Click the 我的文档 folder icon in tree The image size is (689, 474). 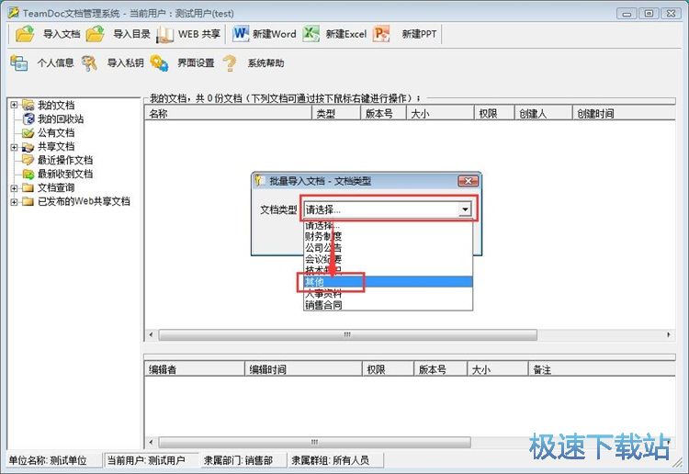point(28,105)
